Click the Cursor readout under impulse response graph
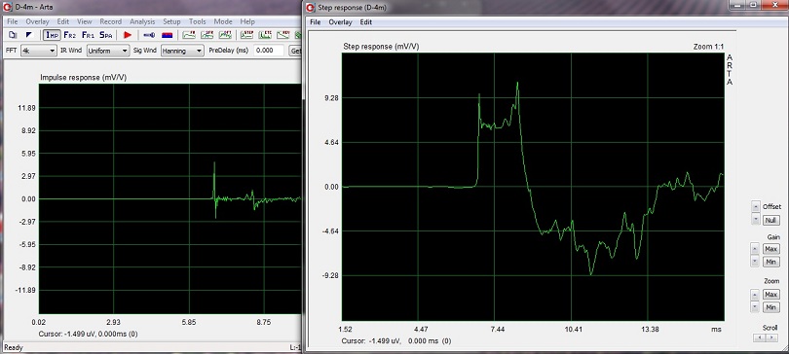This screenshot has width=789, height=354. (88, 334)
